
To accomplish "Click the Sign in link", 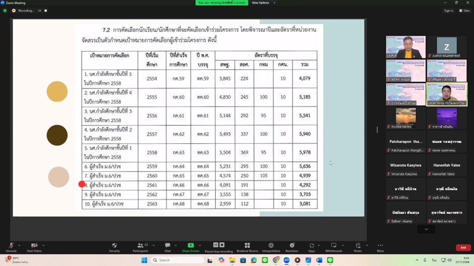I will (x=449, y=11).
